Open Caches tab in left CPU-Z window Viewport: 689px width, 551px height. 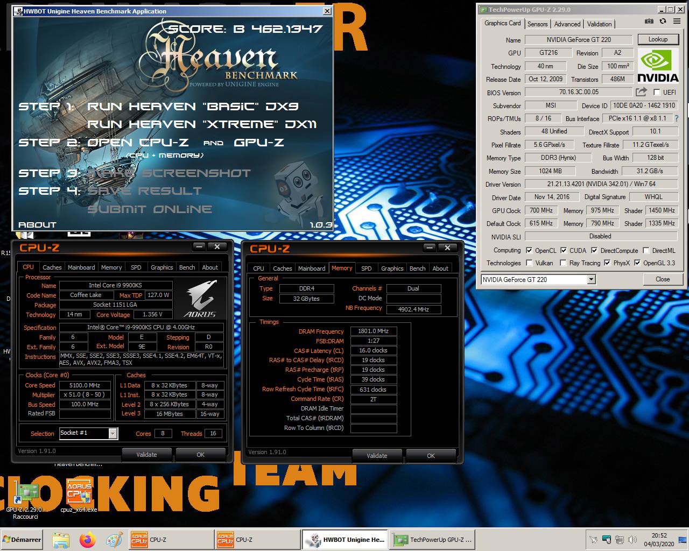pos(52,267)
